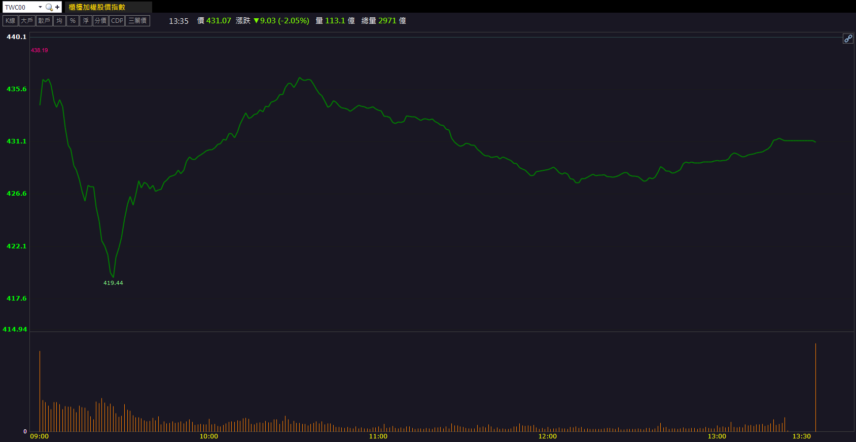Click the 419.44 low price label

coord(113,283)
